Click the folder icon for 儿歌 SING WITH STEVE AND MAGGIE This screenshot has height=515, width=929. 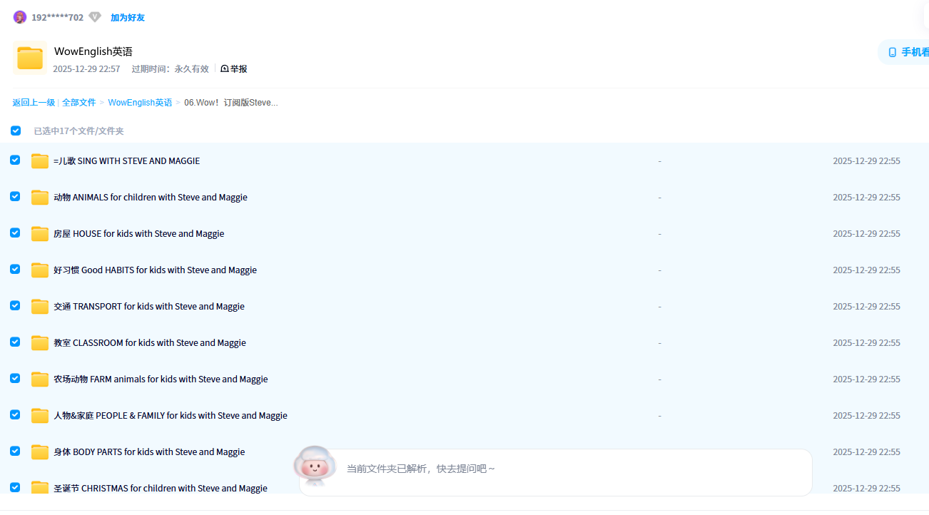click(x=40, y=161)
